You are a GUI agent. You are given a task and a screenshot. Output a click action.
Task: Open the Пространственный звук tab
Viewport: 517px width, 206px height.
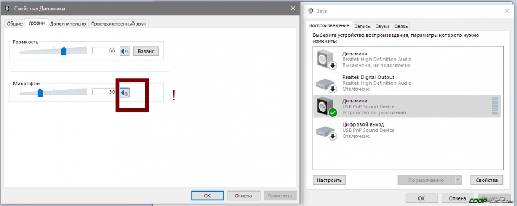pos(118,24)
